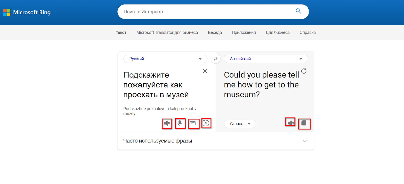Go to Microsoft Translator для бизнеса

167,32
